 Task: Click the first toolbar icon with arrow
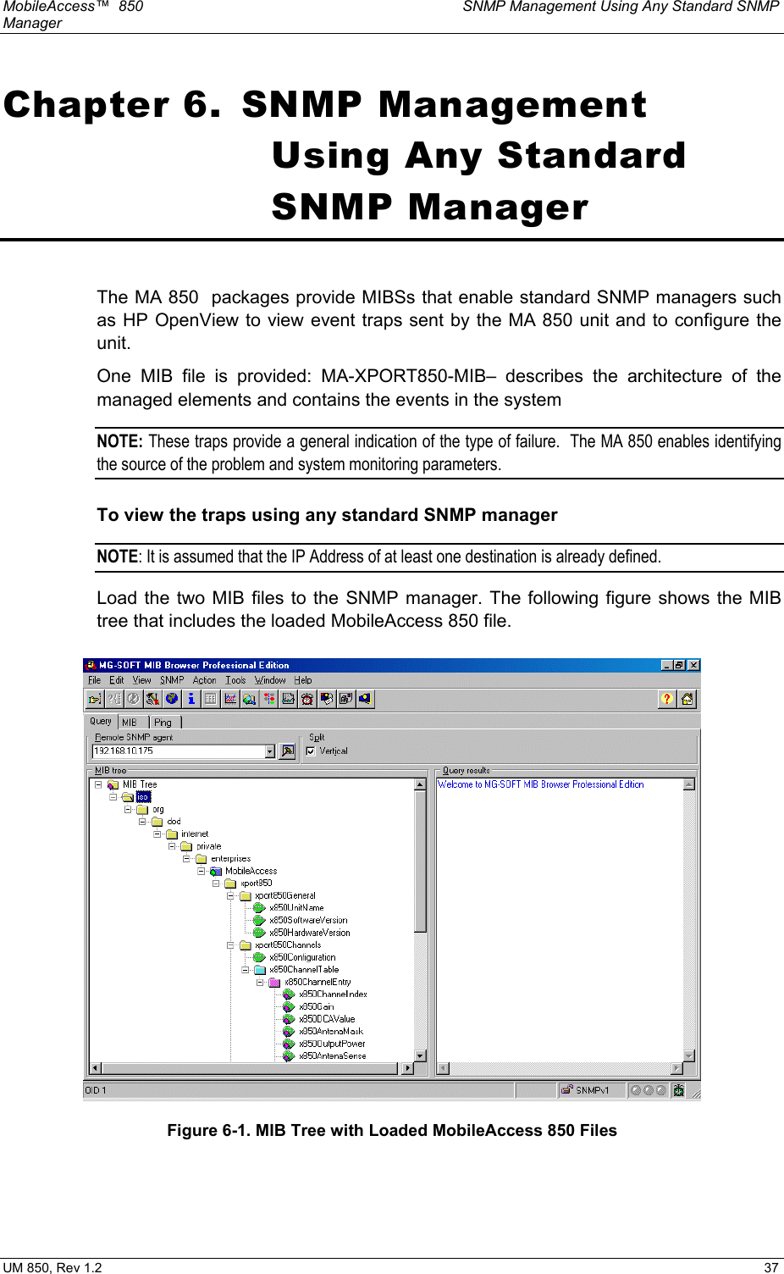pos(95,699)
